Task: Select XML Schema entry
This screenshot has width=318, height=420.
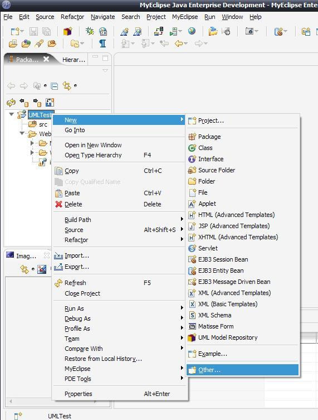Action: 243,315
